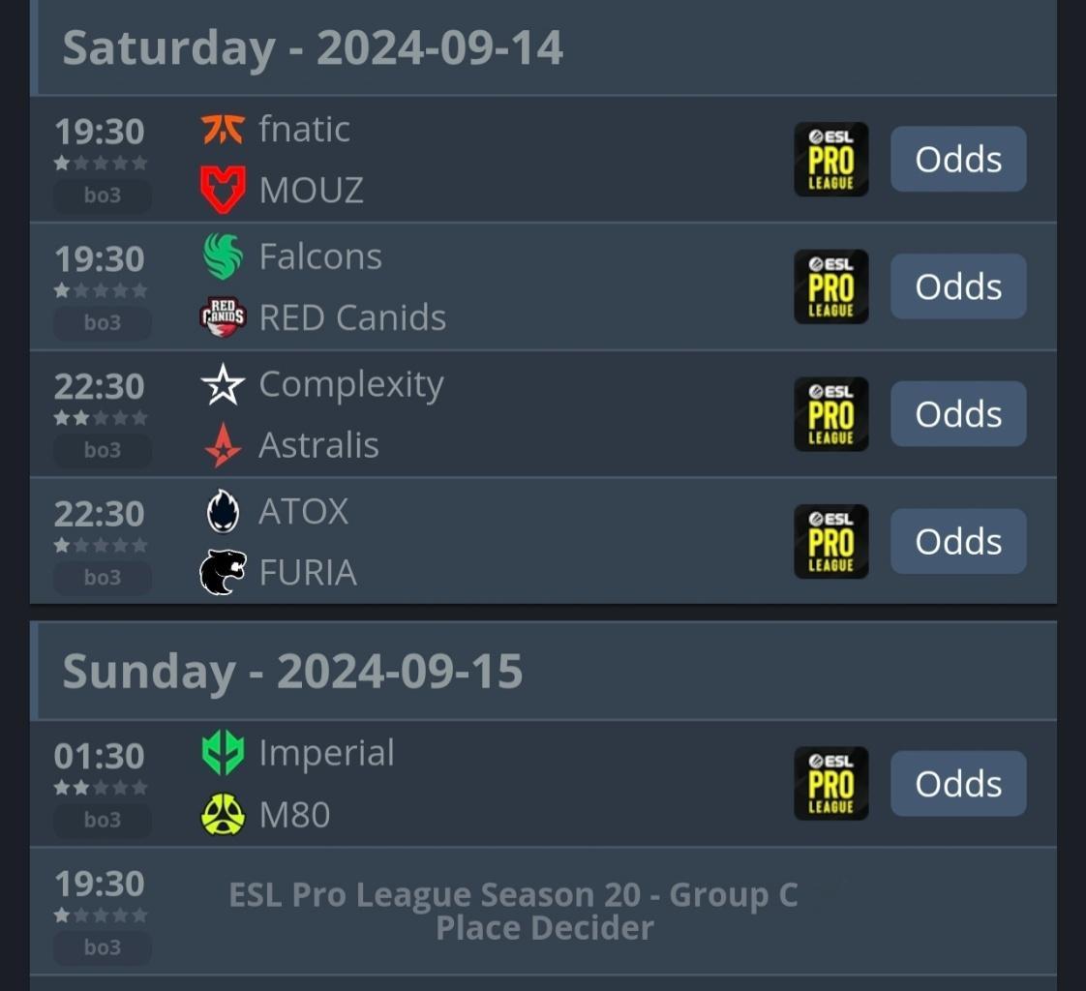Image resolution: width=1086 pixels, height=991 pixels.
Task: Open the Group C Place Decider match
Action: point(543,912)
